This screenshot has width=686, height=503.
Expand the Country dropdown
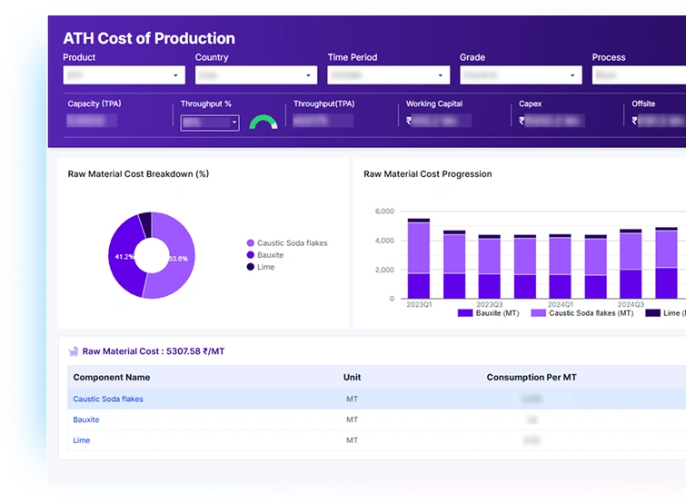[255, 75]
